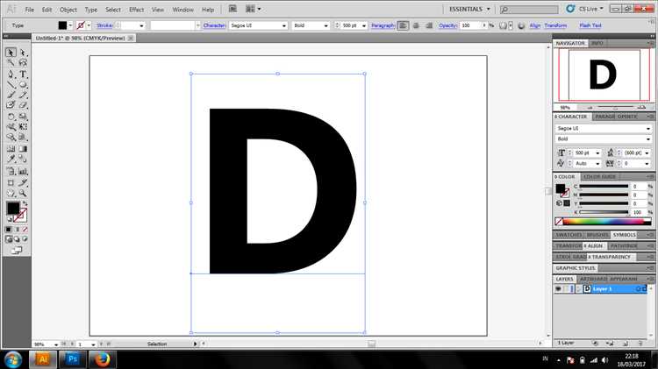This screenshot has height=369, width=658.
Task: Select the Rotate tool
Action: 11,117
